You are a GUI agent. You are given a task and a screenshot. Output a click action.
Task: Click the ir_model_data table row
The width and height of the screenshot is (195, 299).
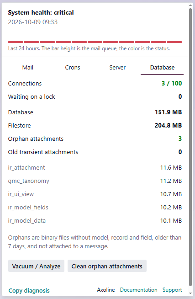[x=95, y=221]
